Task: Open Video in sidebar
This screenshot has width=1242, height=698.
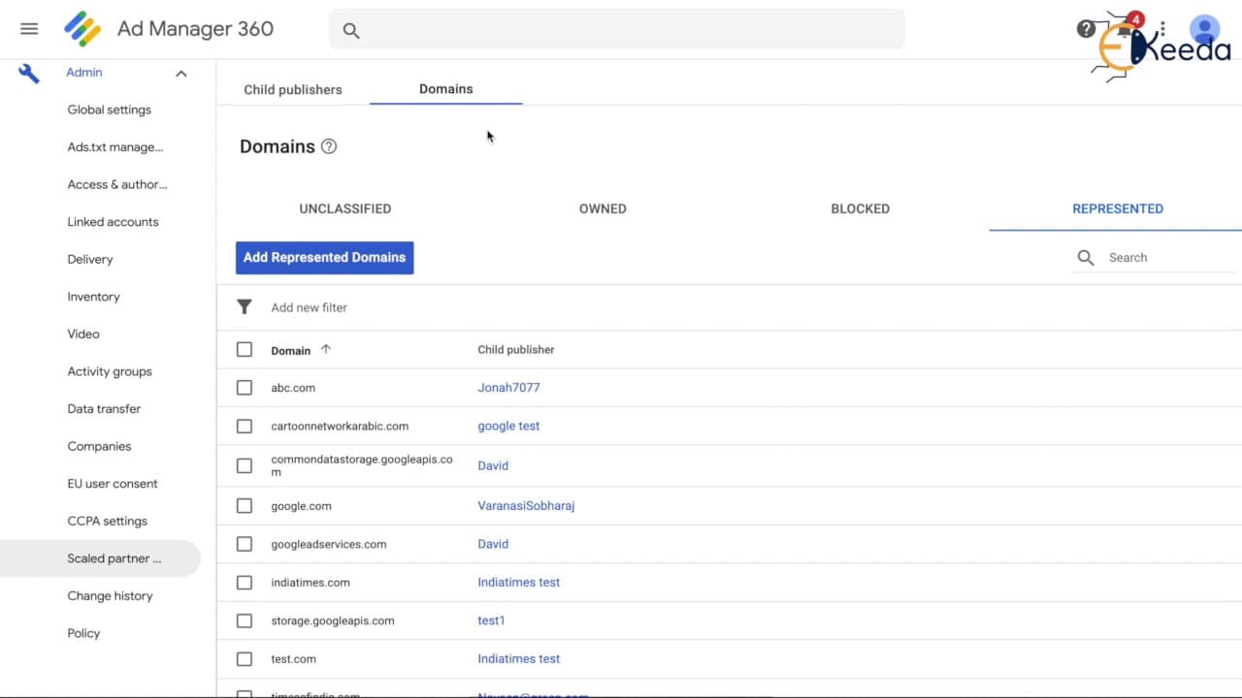Action: point(83,334)
